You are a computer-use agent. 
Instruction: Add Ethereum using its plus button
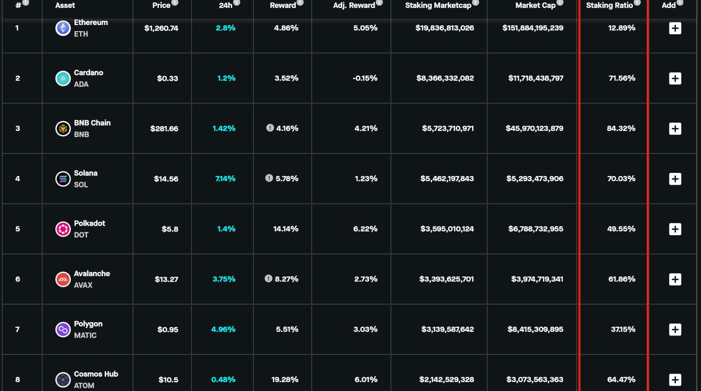(675, 28)
